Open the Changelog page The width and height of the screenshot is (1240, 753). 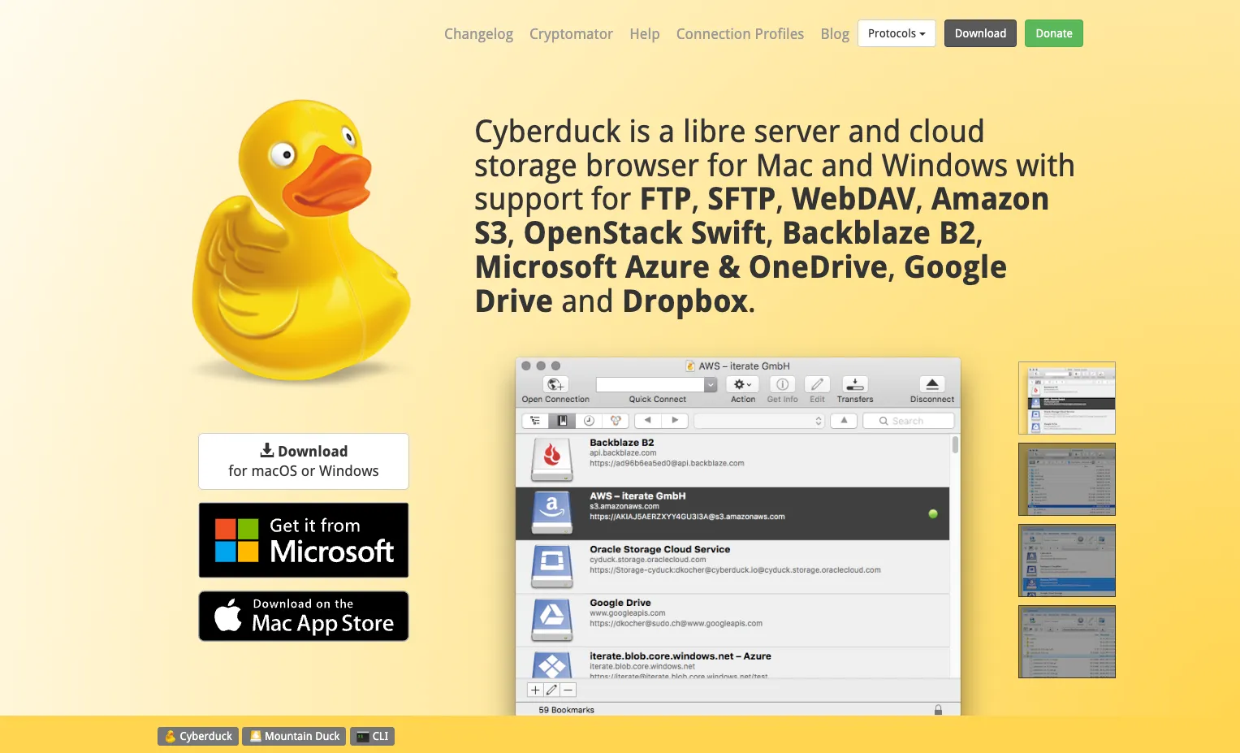point(478,34)
